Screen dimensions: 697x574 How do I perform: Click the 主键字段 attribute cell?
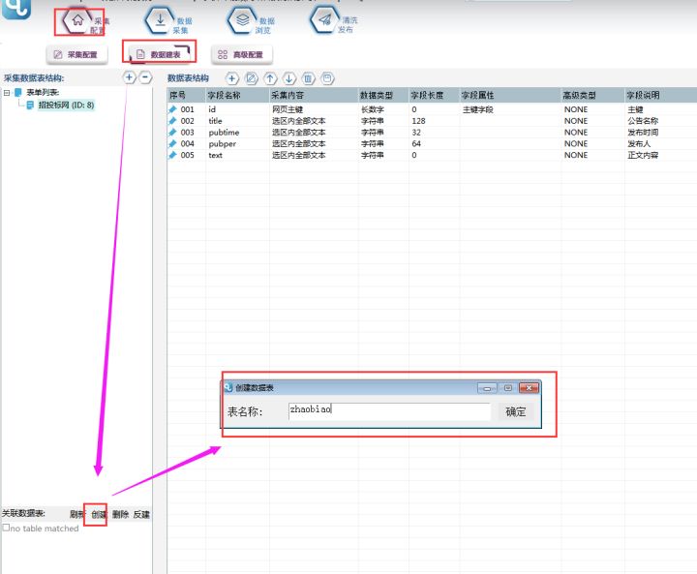click(478, 109)
